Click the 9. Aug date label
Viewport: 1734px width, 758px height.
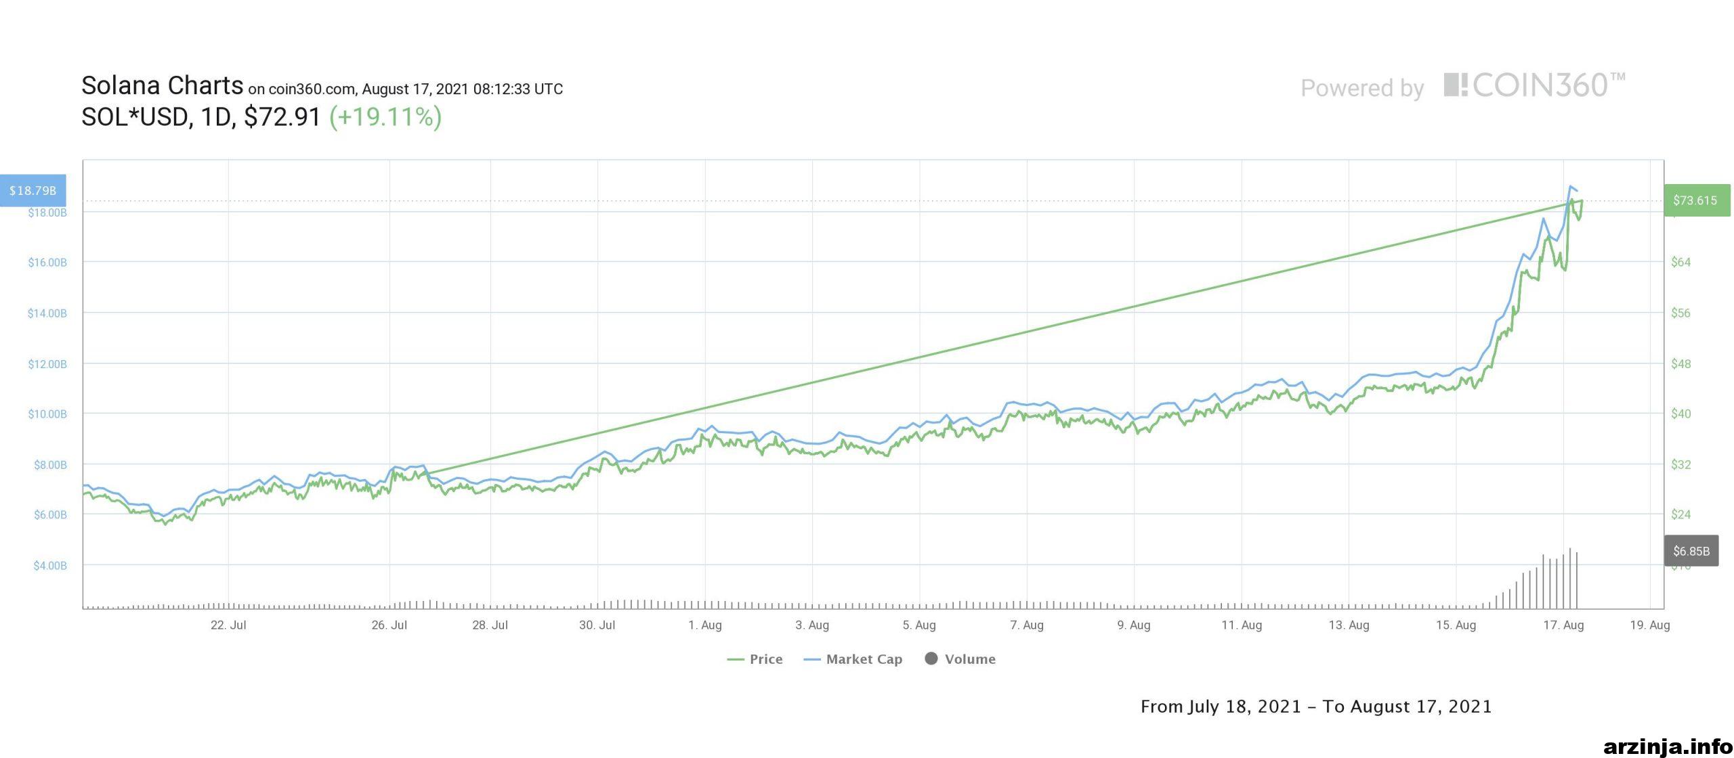click(x=1134, y=625)
